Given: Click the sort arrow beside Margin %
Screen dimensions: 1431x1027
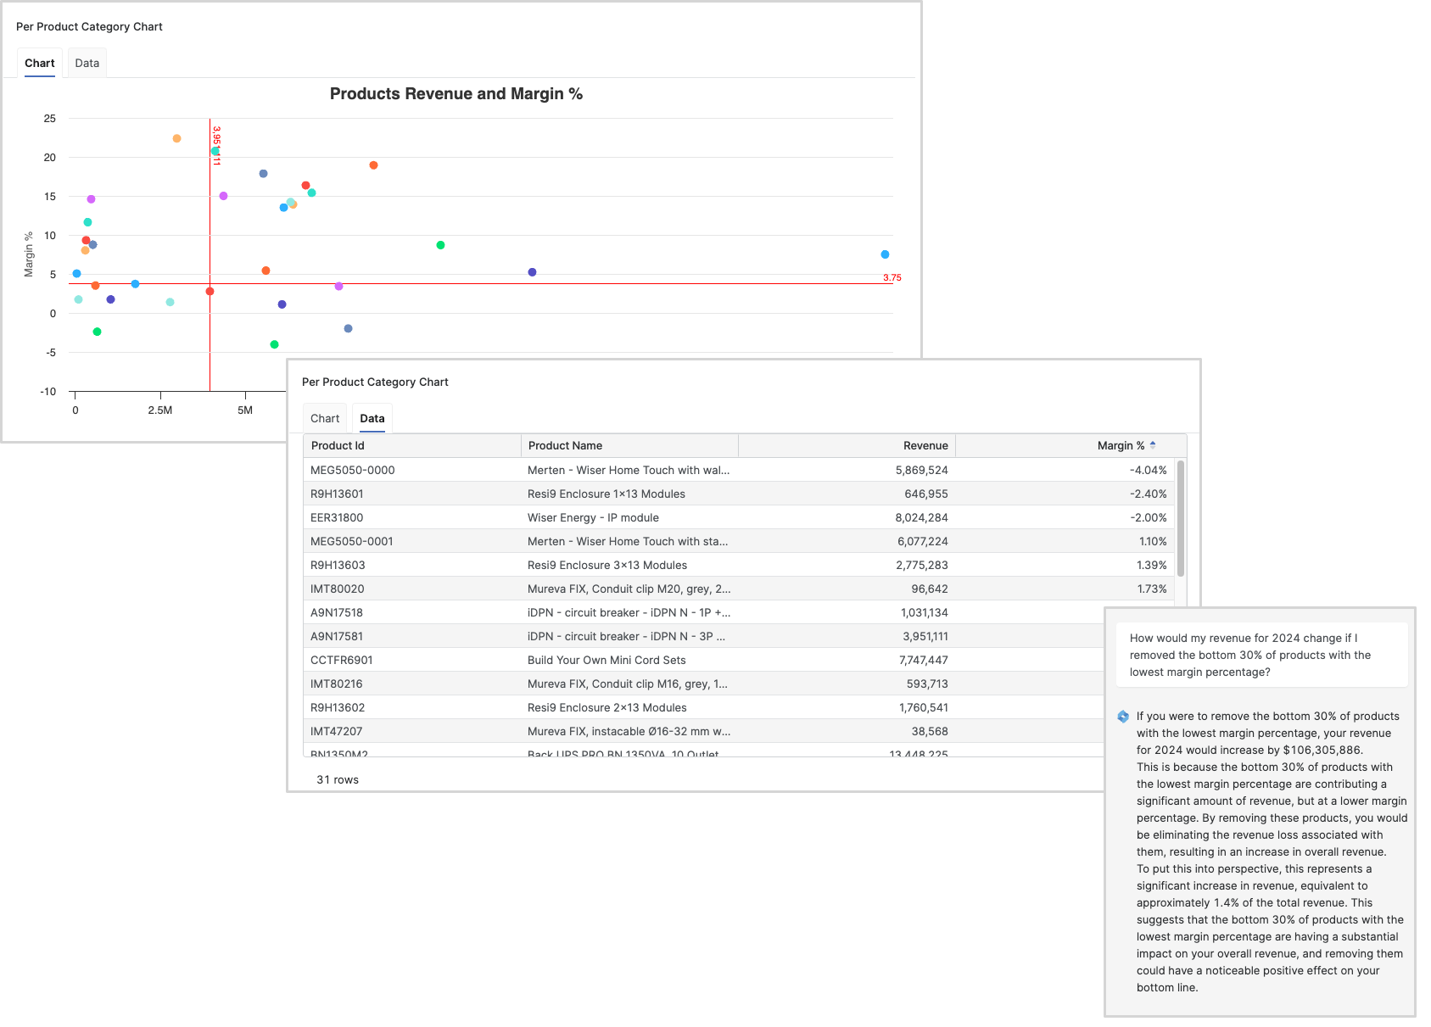Looking at the screenshot, I should point(1153,445).
